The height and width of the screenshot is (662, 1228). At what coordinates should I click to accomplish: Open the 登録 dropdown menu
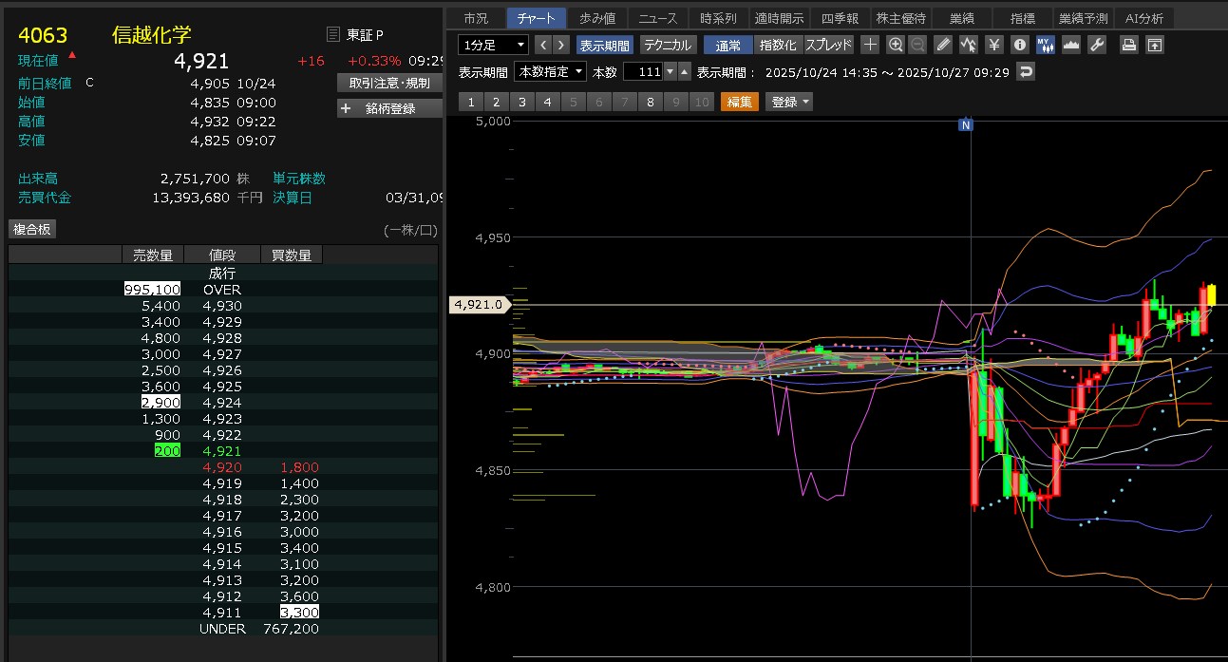(x=789, y=102)
